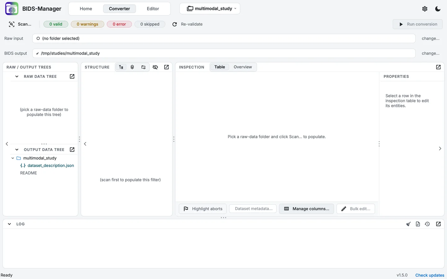Click the Check updates link
Viewport: 447px width, 279px height.
click(x=430, y=275)
